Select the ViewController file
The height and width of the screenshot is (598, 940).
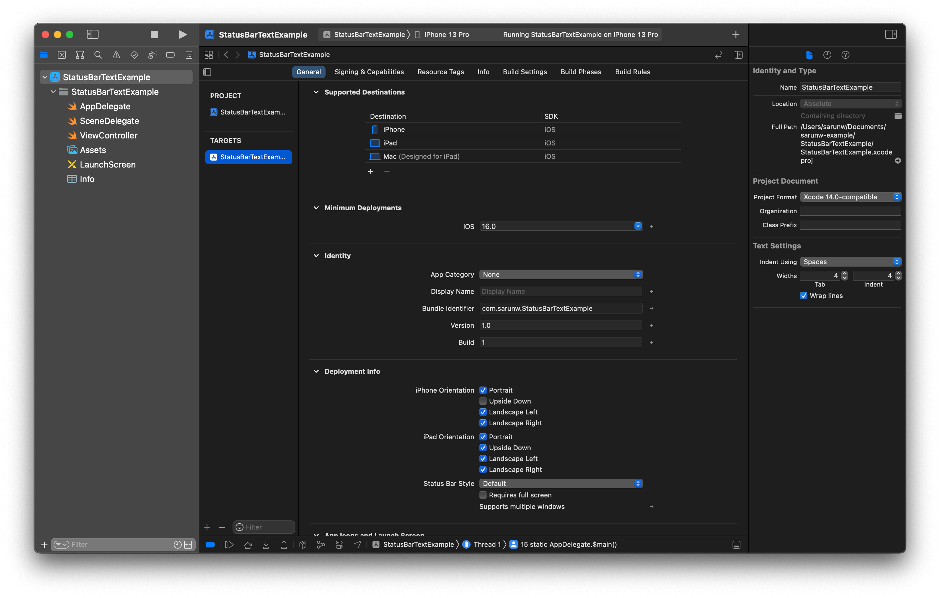point(108,135)
